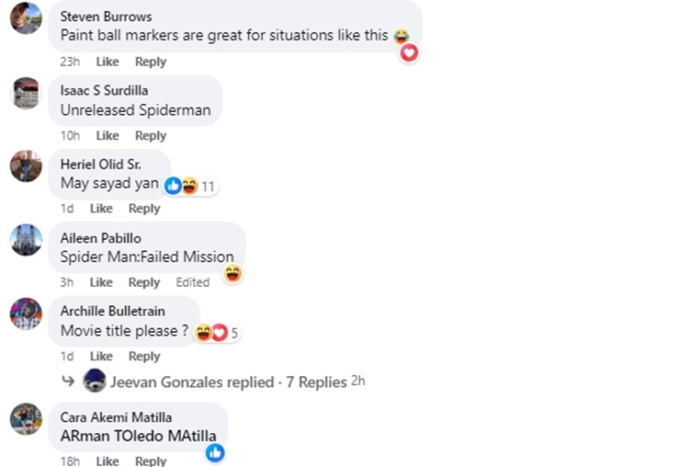
Task: View edit history via the Edited label
Action: pyautogui.click(x=193, y=282)
